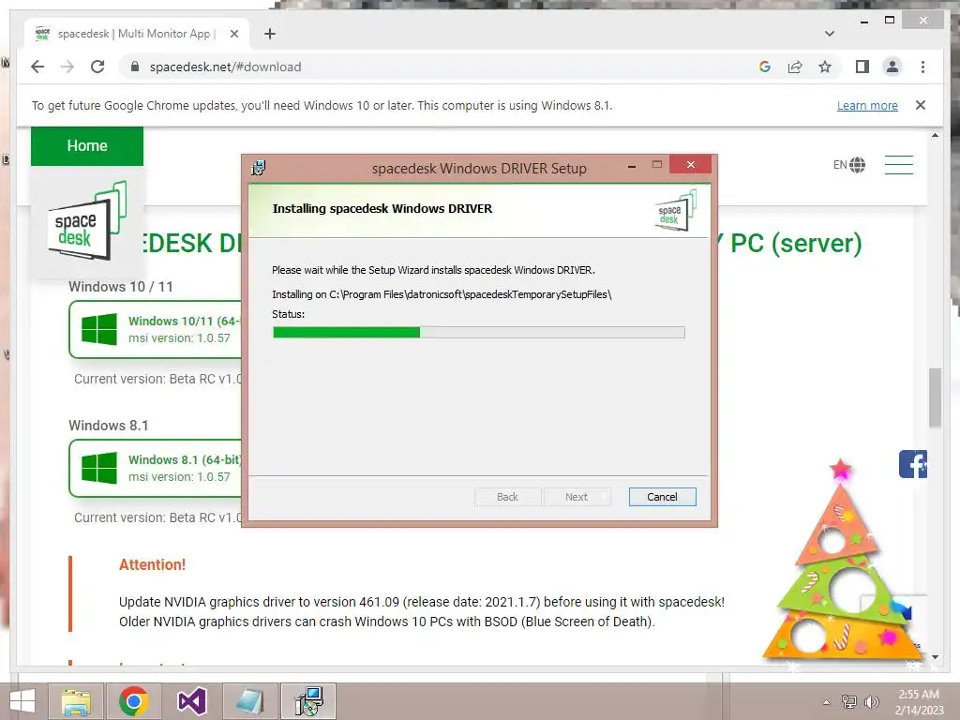Open network status tray icon
The width and height of the screenshot is (960, 720).
click(x=849, y=702)
